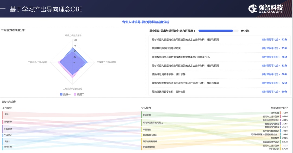The image size is (293, 153).
Task: Select the 常用办公软件应用能力 node
Action: [153, 122]
